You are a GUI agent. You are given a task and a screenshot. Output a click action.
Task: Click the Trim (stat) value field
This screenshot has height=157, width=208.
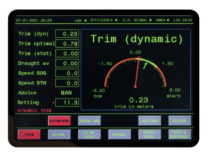pos(67,53)
